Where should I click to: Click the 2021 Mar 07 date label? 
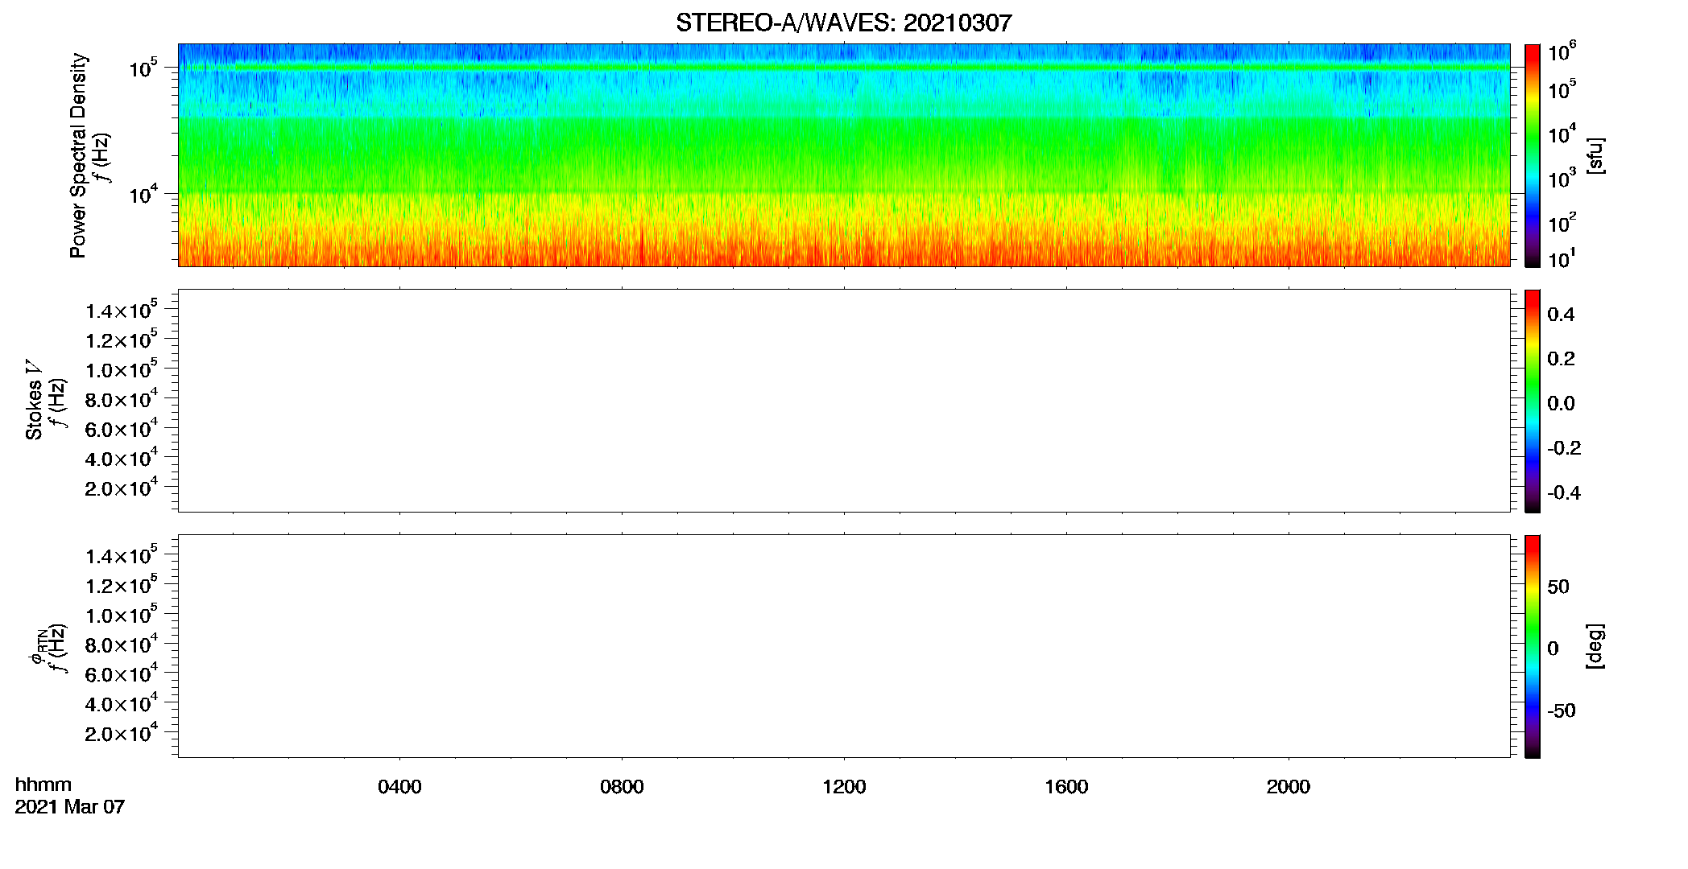[70, 806]
